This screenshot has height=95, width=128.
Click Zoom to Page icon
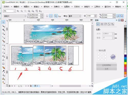pos(33,11)
